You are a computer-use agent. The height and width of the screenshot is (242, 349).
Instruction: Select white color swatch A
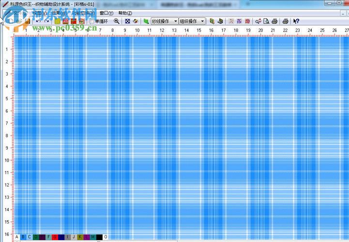click(16, 237)
